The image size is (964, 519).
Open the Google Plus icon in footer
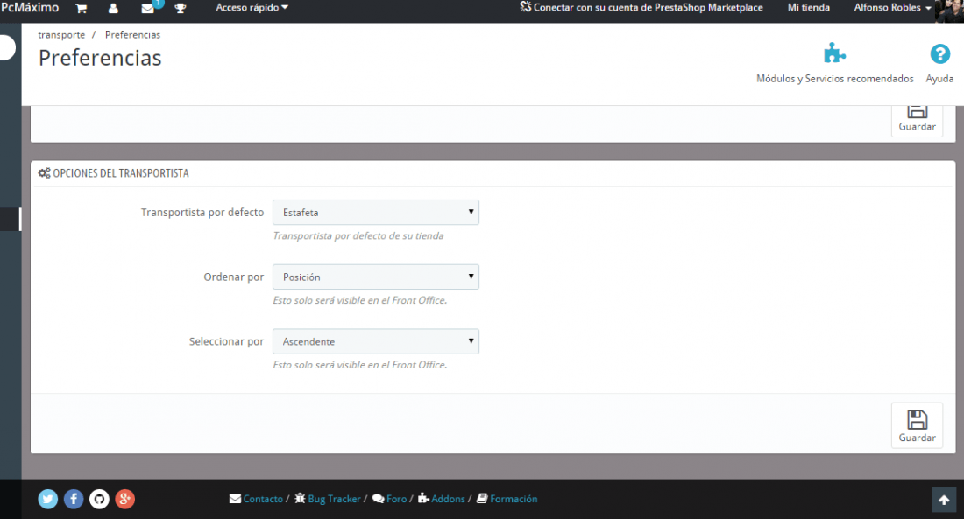point(124,499)
